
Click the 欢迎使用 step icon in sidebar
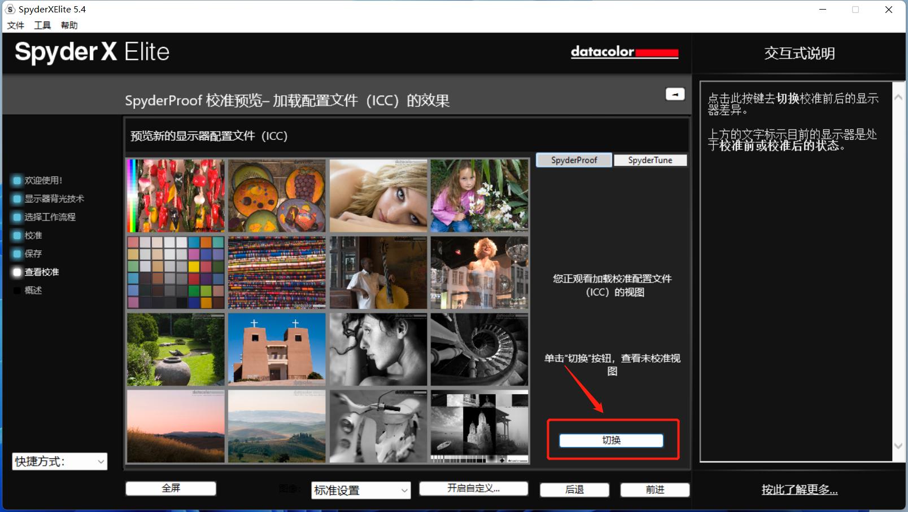(x=16, y=180)
